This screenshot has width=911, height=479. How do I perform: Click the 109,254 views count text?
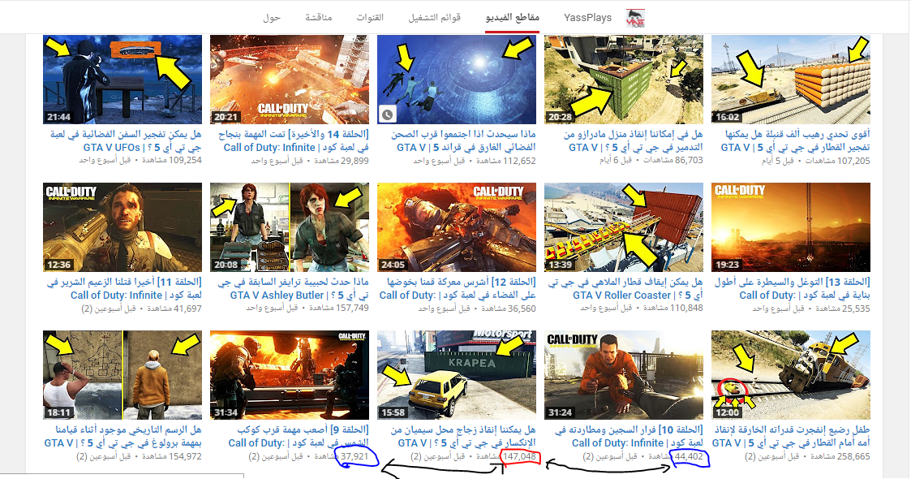pyautogui.click(x=172, y=160)
